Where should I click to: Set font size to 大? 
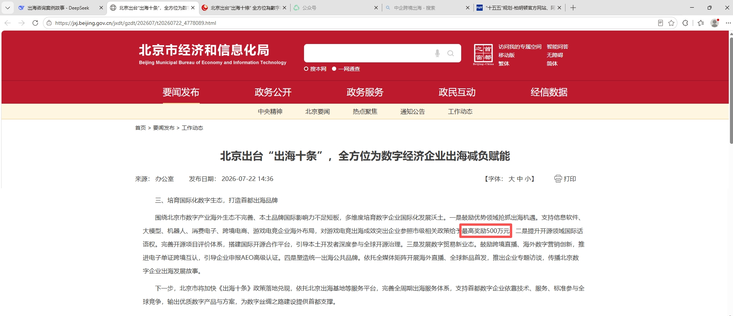tap(511, 179)
